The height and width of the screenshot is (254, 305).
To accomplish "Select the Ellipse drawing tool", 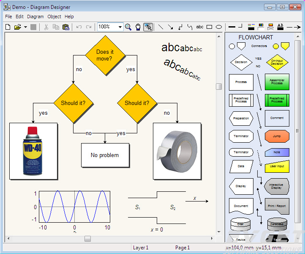I will click(x=219, y=27).
